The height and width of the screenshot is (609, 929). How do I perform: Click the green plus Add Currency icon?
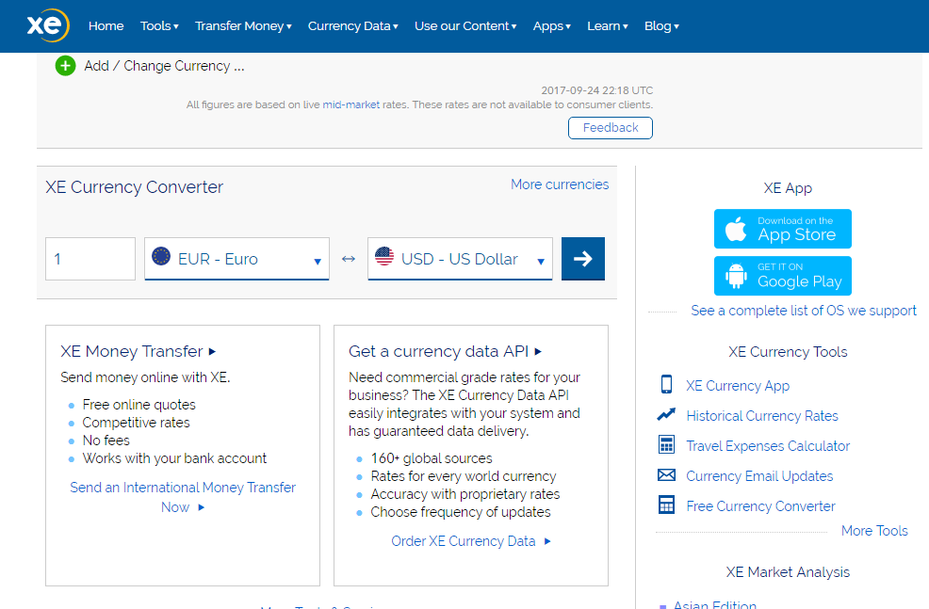click(65, 66)
